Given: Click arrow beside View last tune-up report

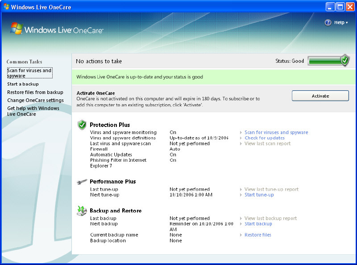Looking at the screenshot, I should click(241, 189).
